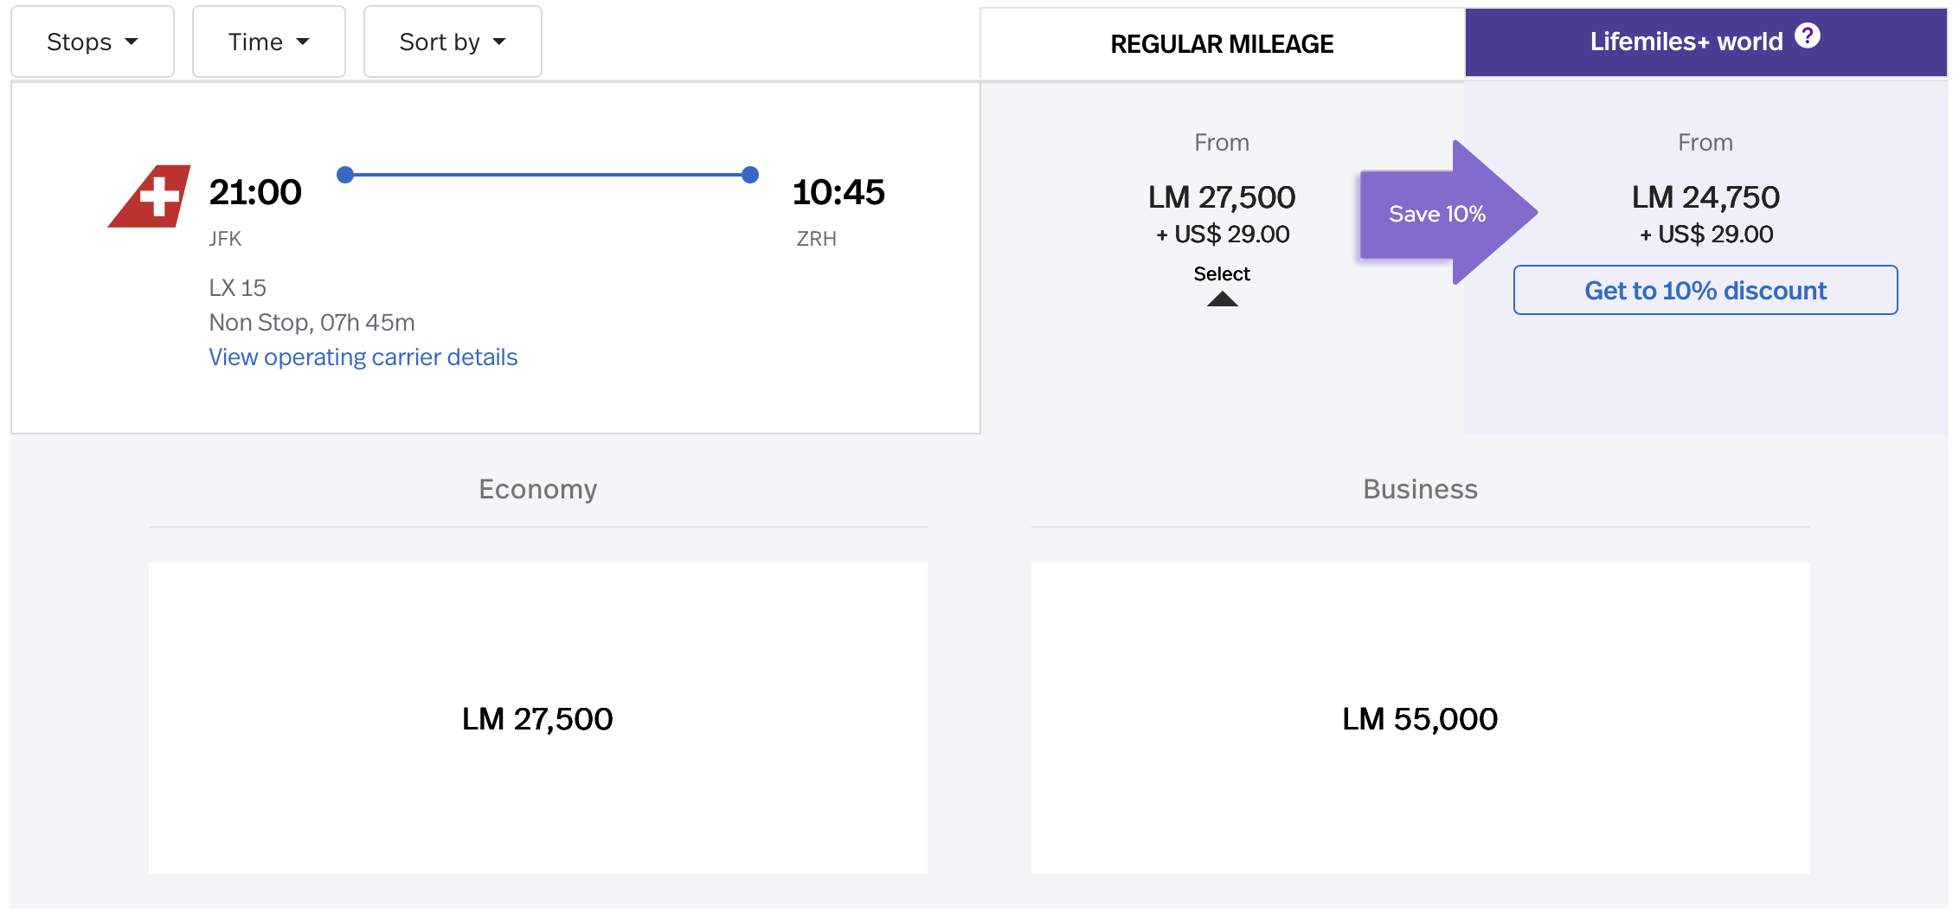Viewport: 1959px width, 919px height.
Task: Click the discounted LM 24,750 price
Action: 1705,197
